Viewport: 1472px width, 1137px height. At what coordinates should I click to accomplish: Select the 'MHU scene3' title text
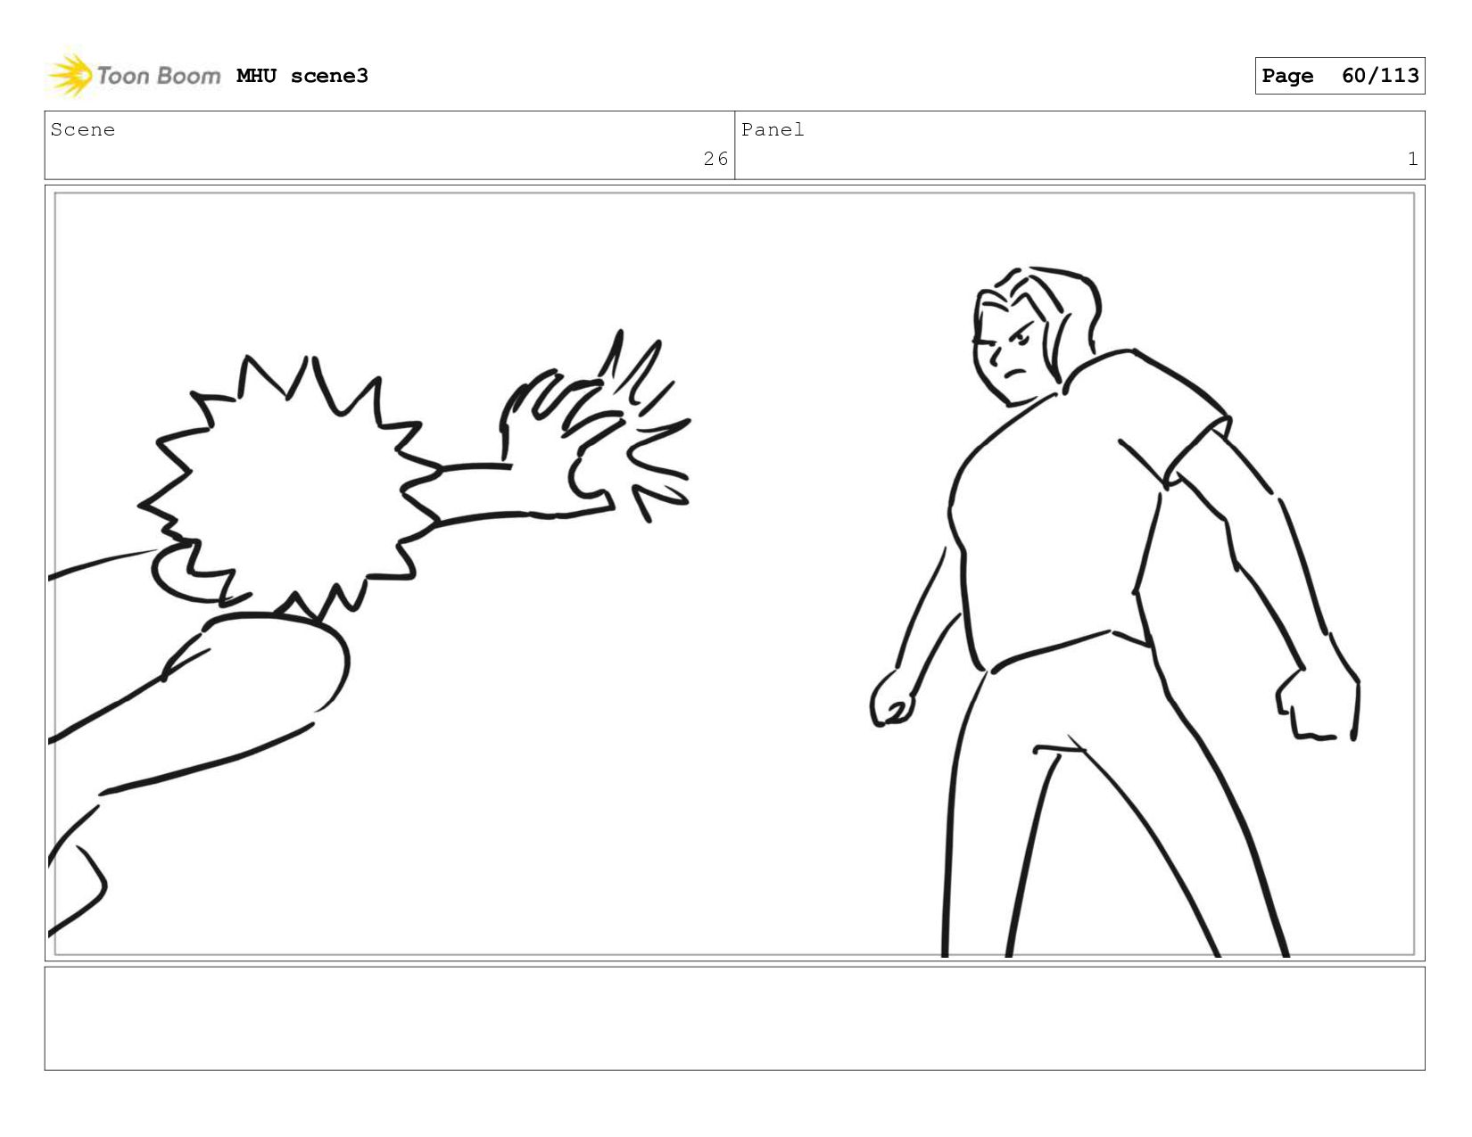[x=302, y=76]
